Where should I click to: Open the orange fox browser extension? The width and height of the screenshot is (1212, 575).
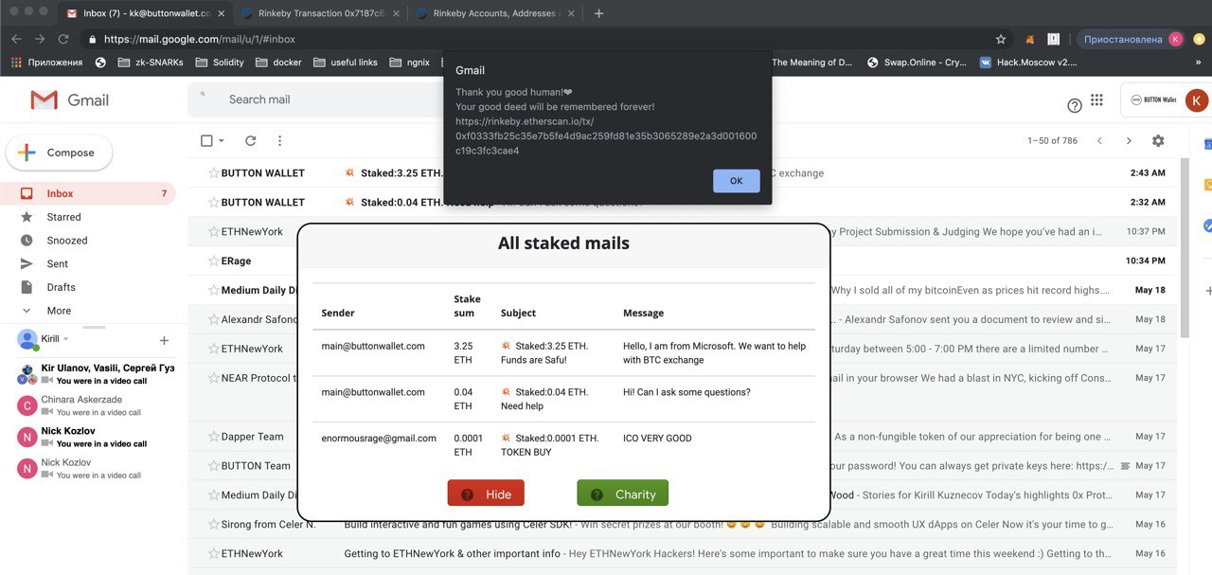[1029, 39]
